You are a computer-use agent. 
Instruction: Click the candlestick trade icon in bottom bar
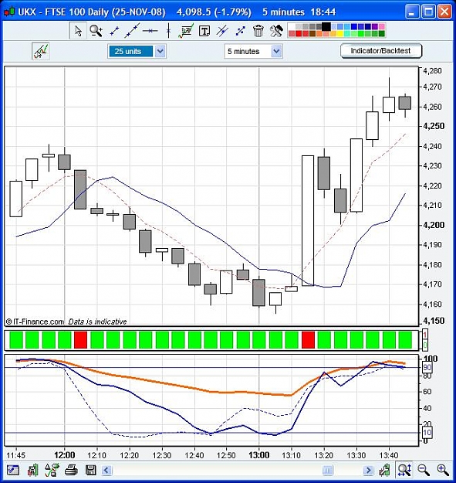(32, 470)
